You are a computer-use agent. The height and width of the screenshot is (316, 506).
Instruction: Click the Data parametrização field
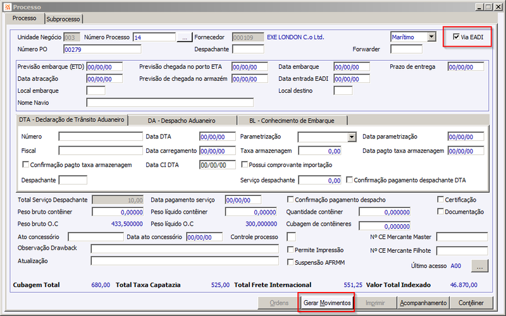[466, 137]
